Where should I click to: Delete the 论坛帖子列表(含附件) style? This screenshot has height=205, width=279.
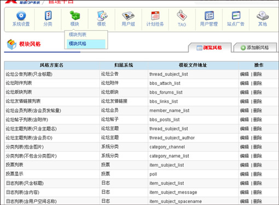(258, 119)
